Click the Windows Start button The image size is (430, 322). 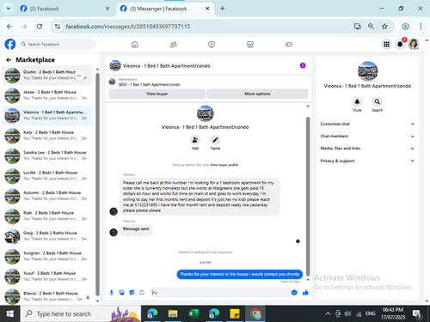[10, 313]
